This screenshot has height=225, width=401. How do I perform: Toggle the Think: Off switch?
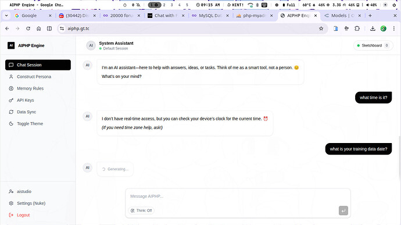141,210
